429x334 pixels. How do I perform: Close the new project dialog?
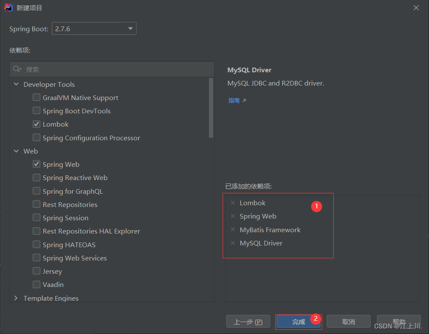coord(416,8)
